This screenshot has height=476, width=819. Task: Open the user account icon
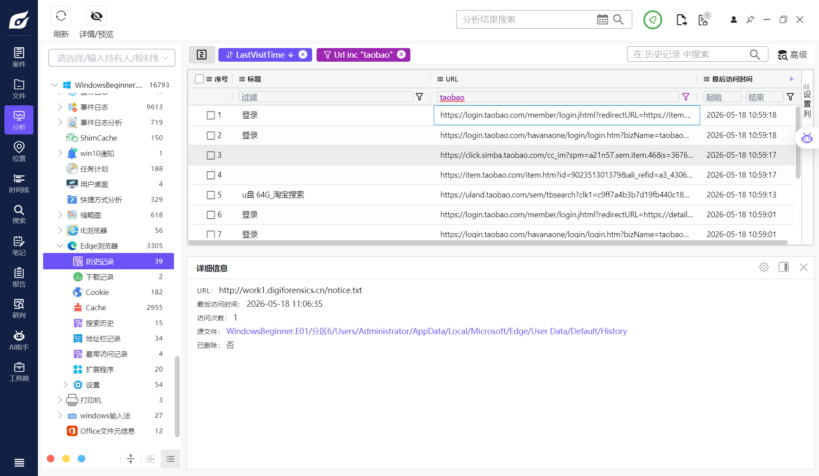click(x=734, y=19)
